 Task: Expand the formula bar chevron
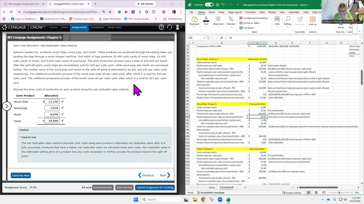coord(360,38)
